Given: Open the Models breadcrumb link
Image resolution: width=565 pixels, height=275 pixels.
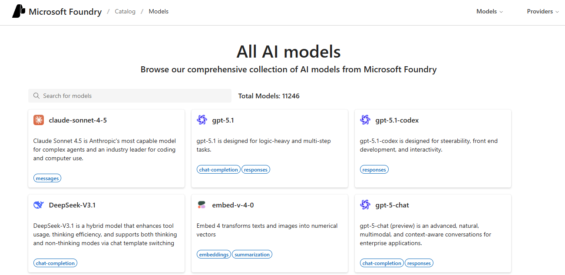Looking at the screenshot, I should tap(159, 12).
